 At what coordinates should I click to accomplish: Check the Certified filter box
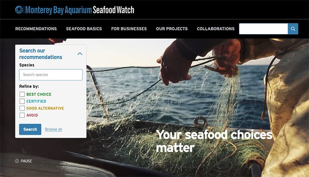22,101
